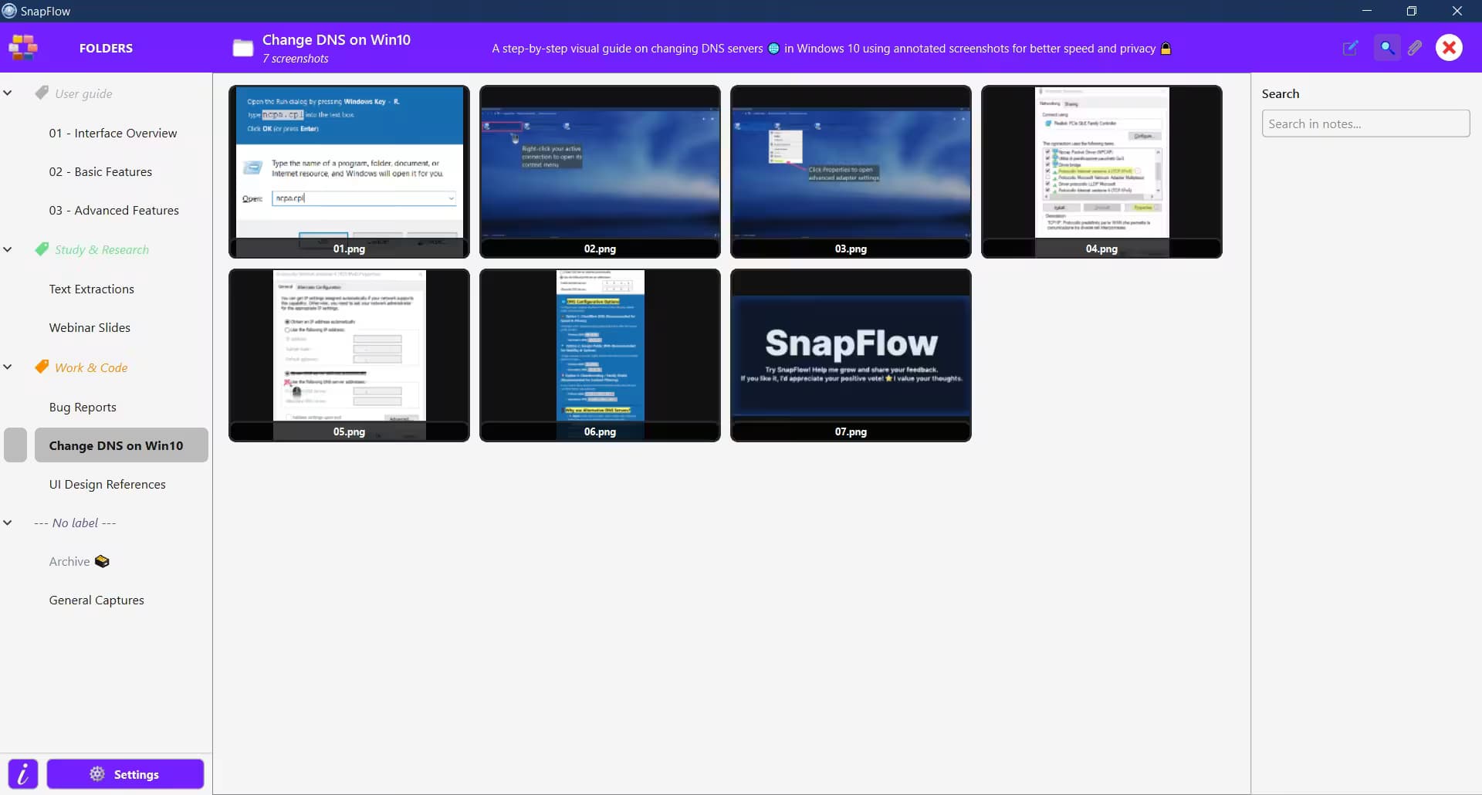Click the folder icon beside Change DNS title
This screenshot has width=1482, height=795.
click(243, 48)
